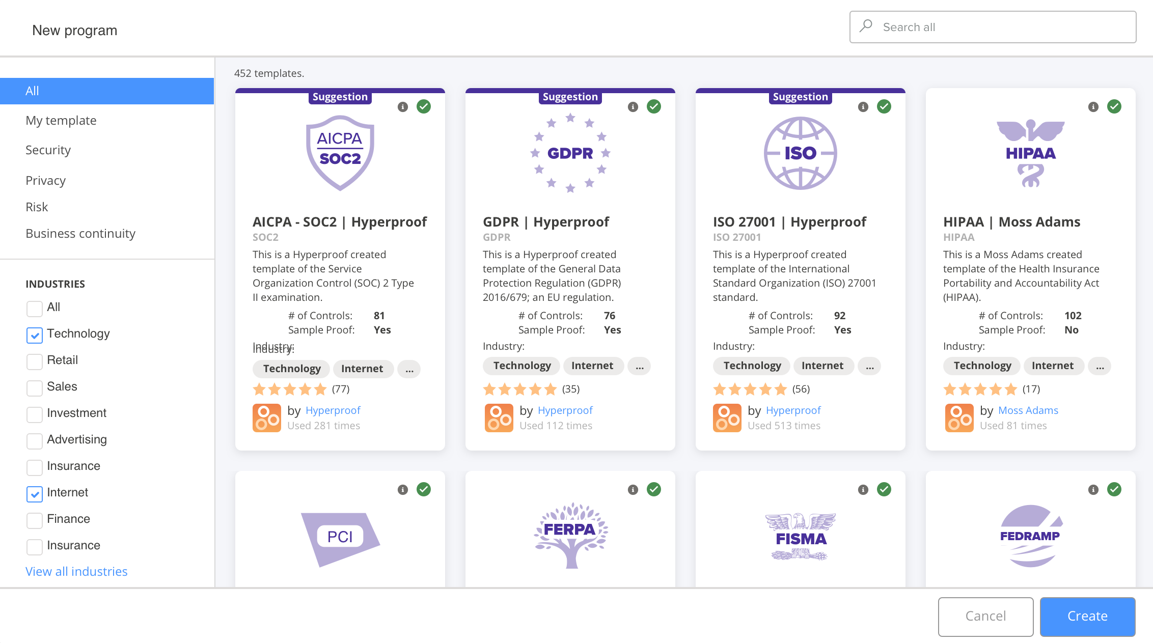Screen dimensions: 1153x643
Task: Check the Finance industry checkbox
Action: pos(35,520)
